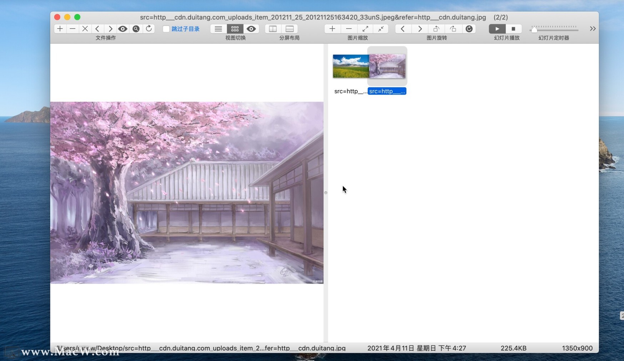Zoom out using the minus under 图片缩放

click(x=349, y=29)
